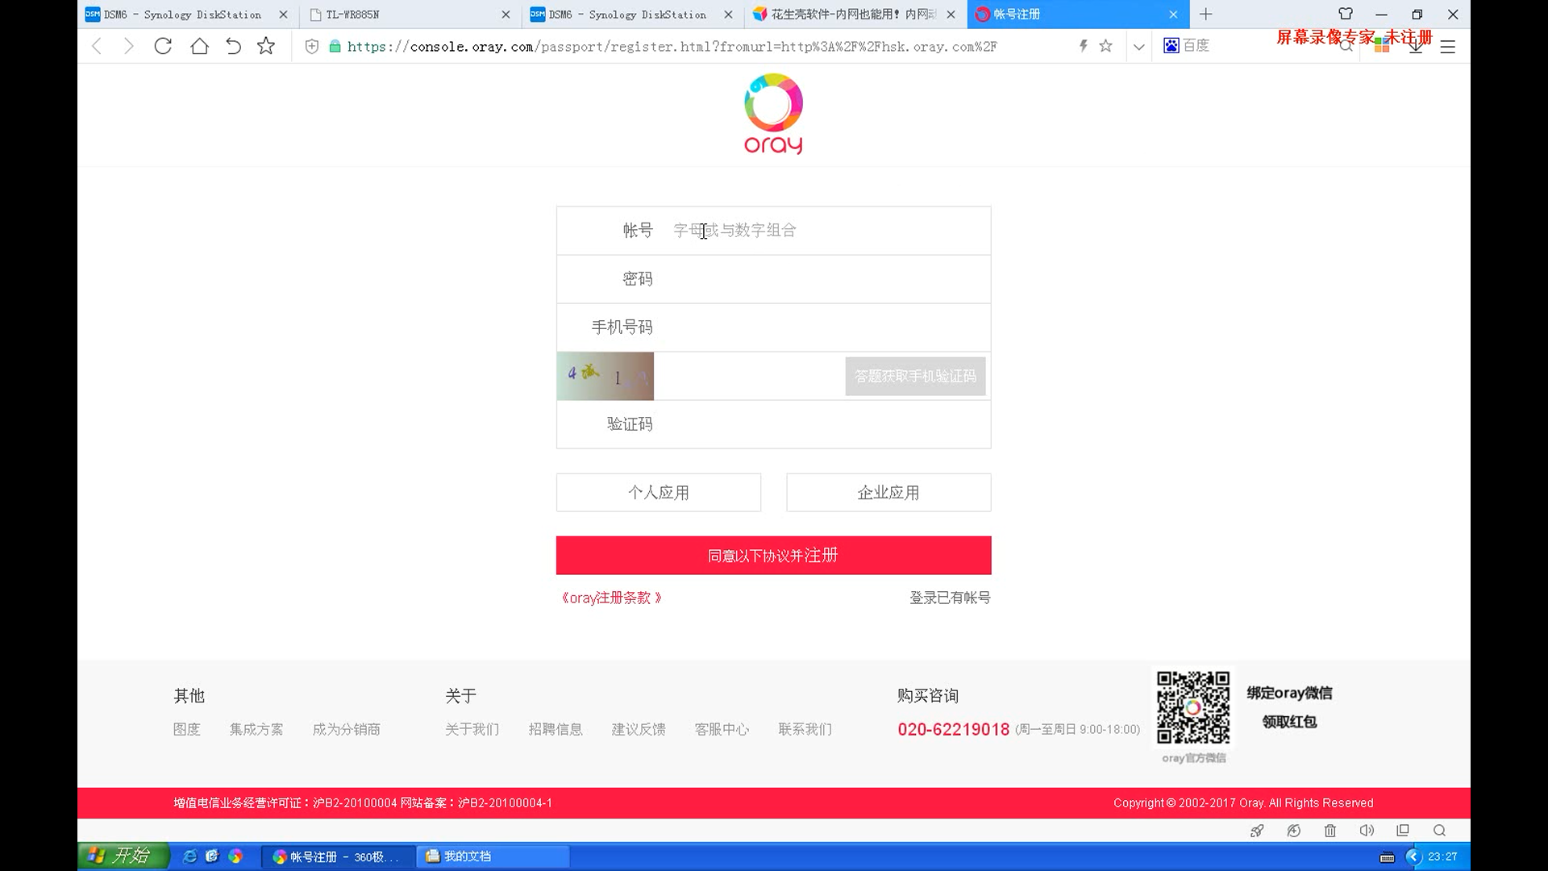Click the 密码 password input field
This screenshot has height=871, width=1548.
[773, 279]
